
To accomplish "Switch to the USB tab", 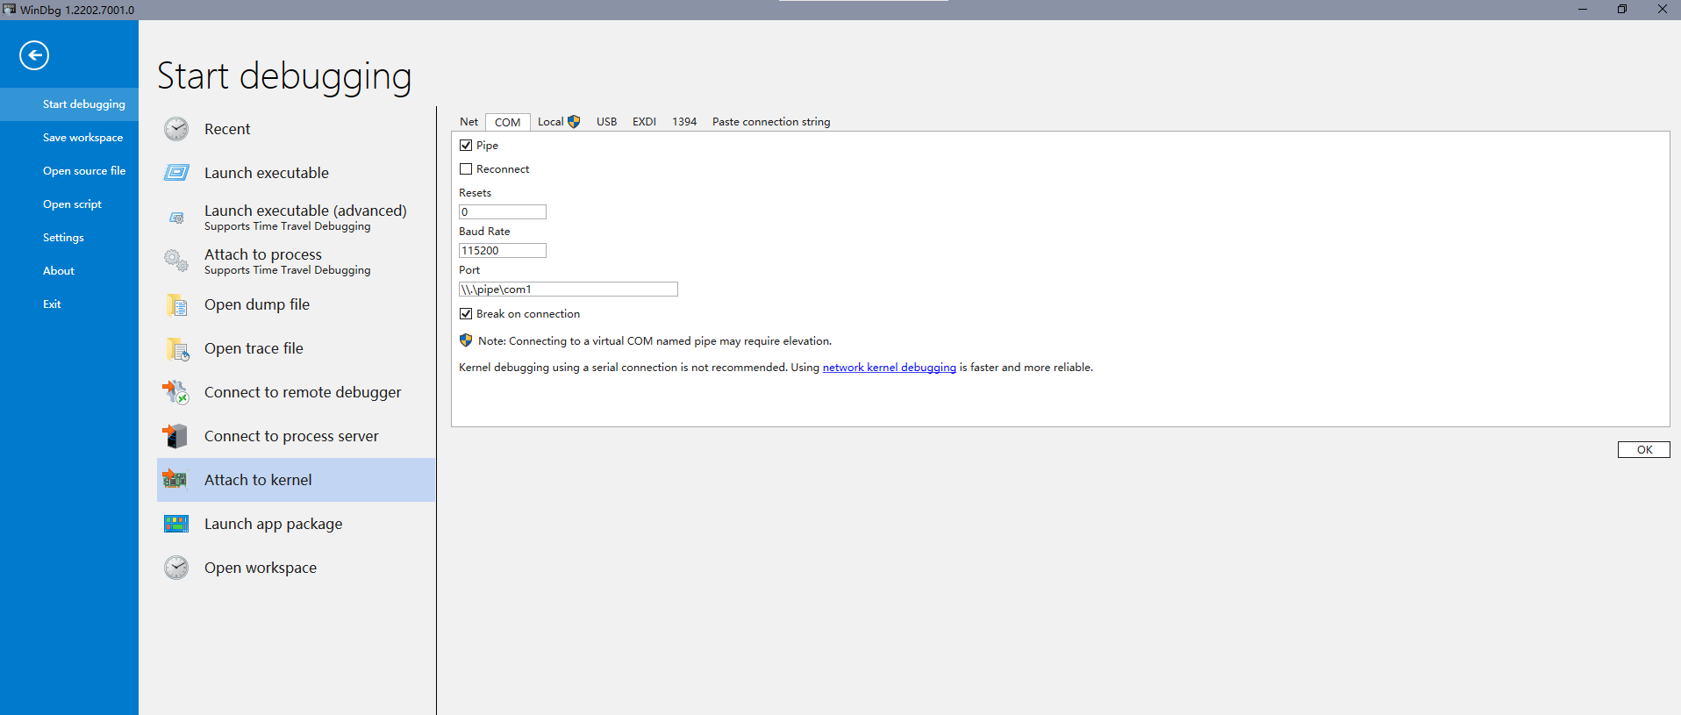I will pyautogui.click(x=606, y=122).
